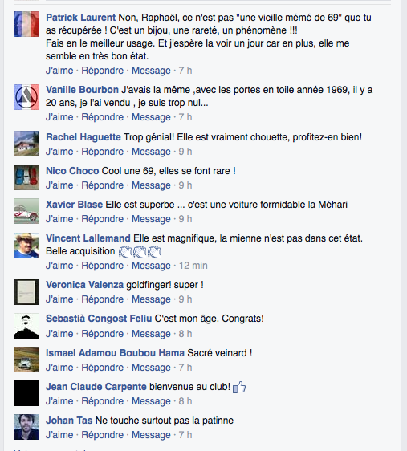
Task: Open Veronica Valenza's profile picture
Action: click(26, 291)
